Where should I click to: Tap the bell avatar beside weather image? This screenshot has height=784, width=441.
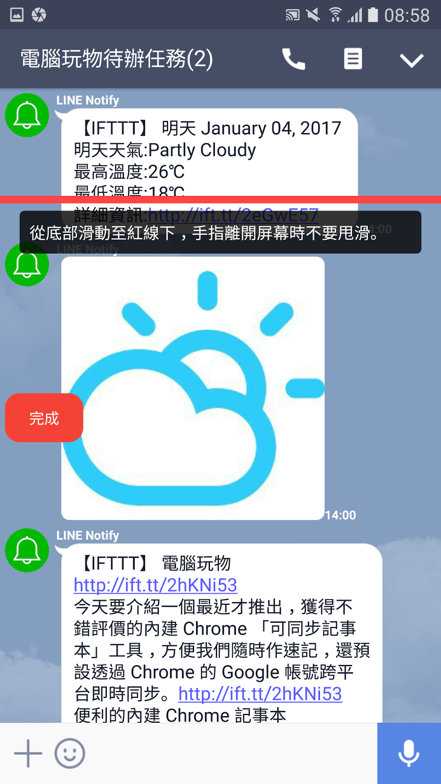(x=27, y=264)
